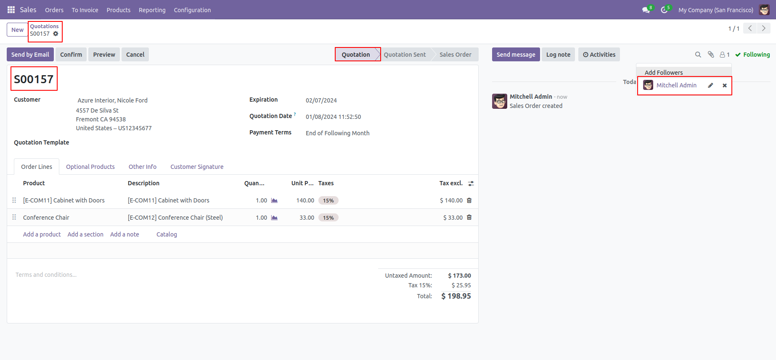776x360 pixels.
Task: Click Send by Email button
Action: (30, 55)
